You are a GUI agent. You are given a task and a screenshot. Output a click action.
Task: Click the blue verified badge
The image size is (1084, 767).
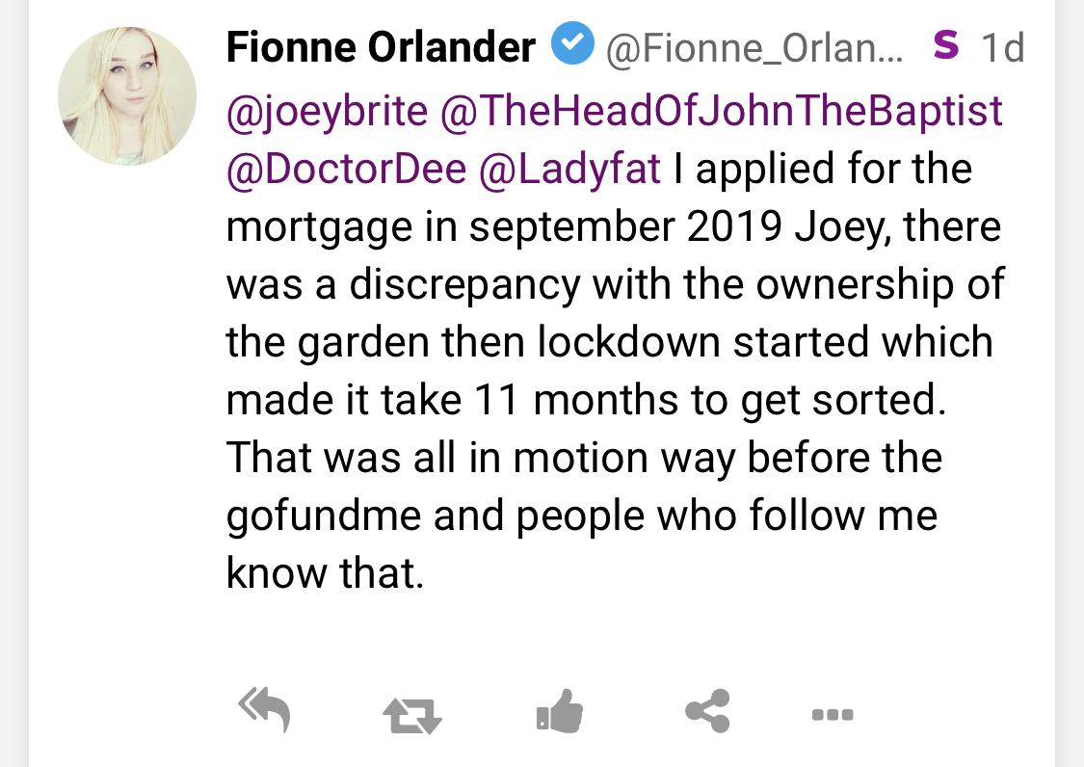tap(572, 45)
